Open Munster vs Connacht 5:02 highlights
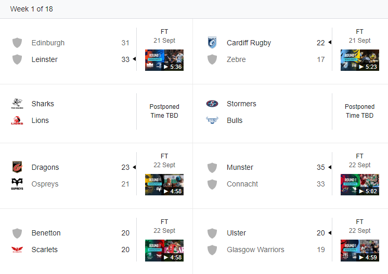388x274 pixels. point(360,184)
